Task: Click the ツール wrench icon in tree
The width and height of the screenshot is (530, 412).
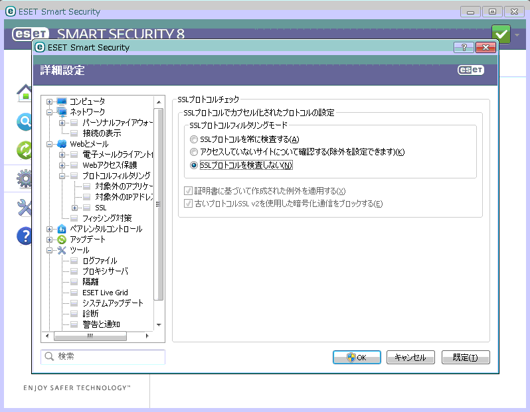Action: pos(62,250)
